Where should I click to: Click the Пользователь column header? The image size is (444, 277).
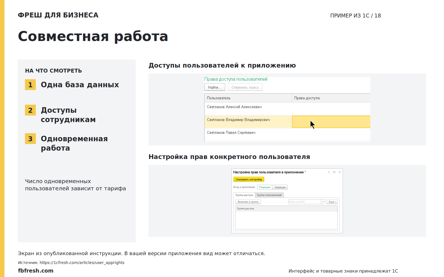(x=248, y=98)
